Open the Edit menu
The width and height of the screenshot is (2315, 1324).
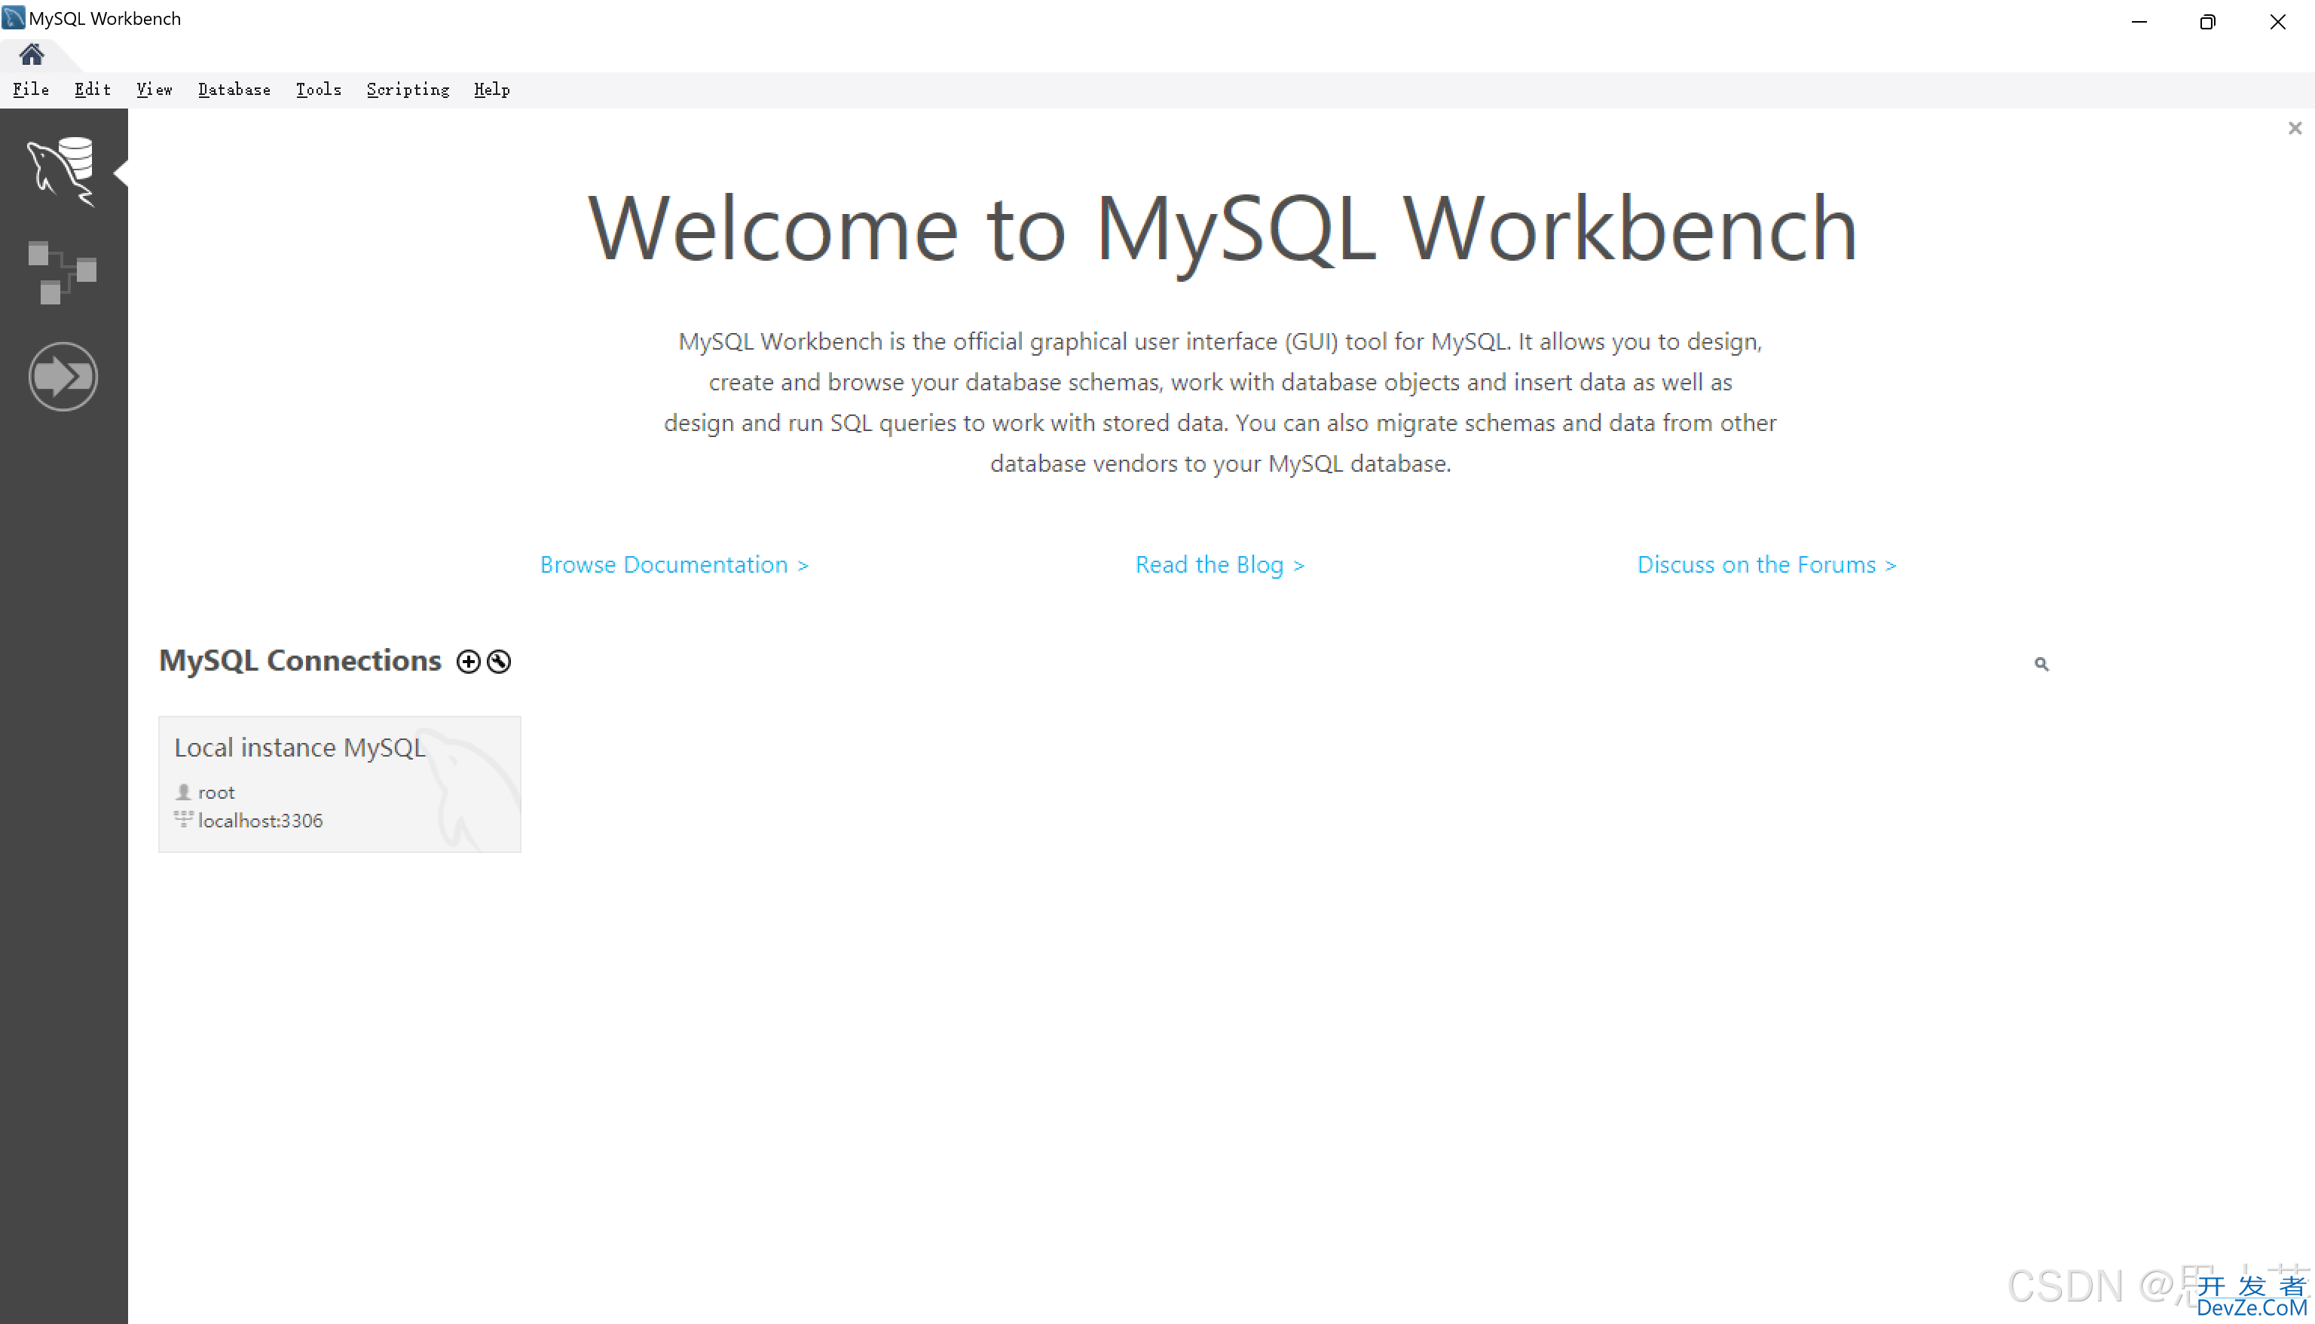pyautogui.click(x=93, y=89)
